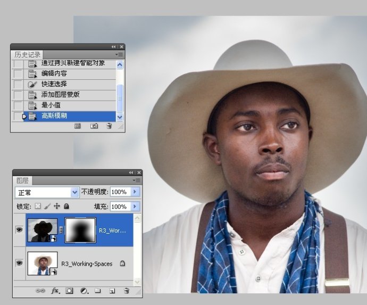The height and width of the screenshot is (305, 367).
Task: Click padlock on R3_Working-Spaces layer
Action: [x=122, y=263]
